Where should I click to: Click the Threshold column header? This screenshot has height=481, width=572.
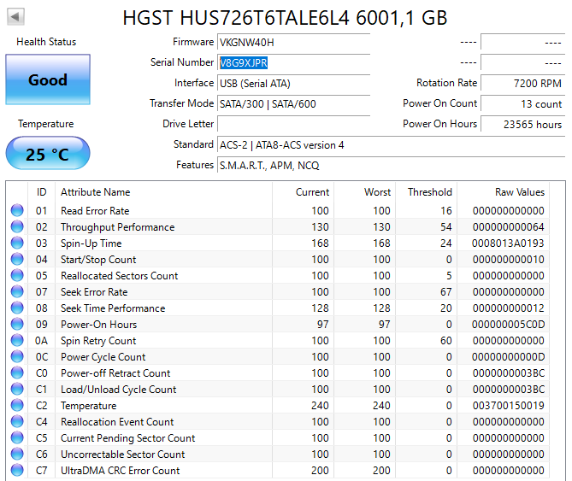click(x=428, y=192)
